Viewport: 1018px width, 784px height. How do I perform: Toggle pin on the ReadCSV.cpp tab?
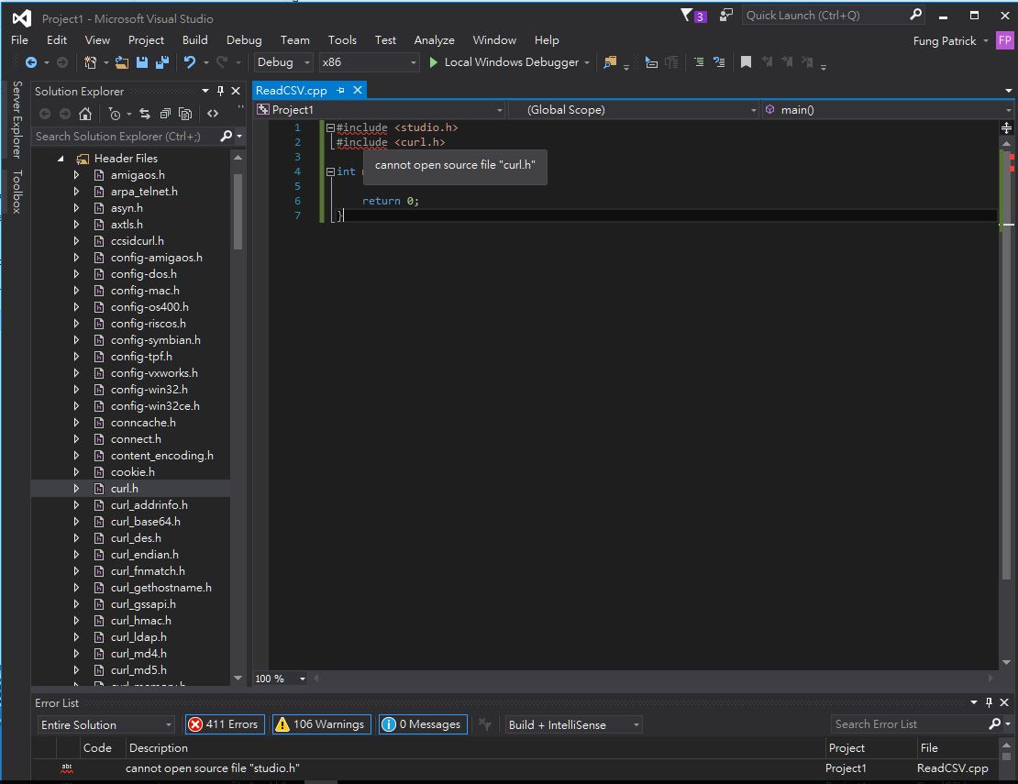coord(340,91)
